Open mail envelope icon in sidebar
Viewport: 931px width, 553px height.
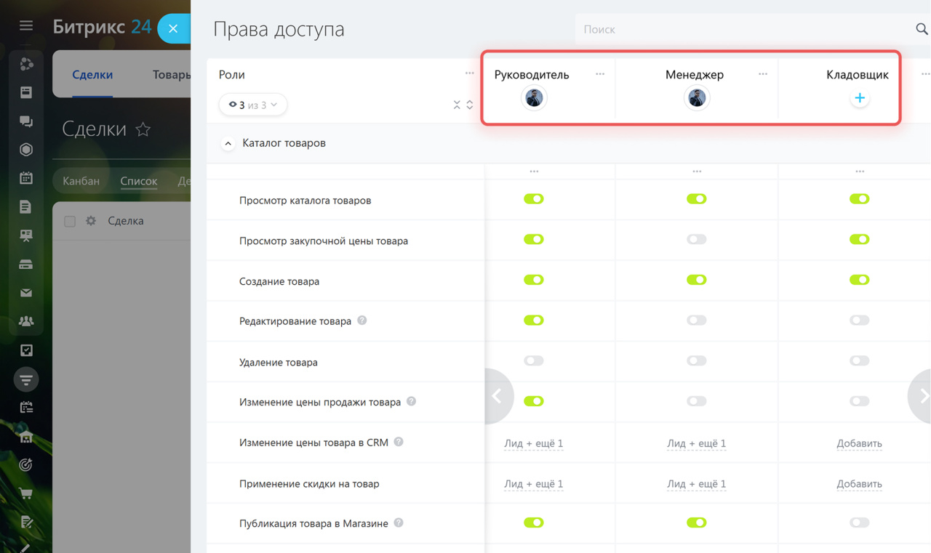(26, 293)
